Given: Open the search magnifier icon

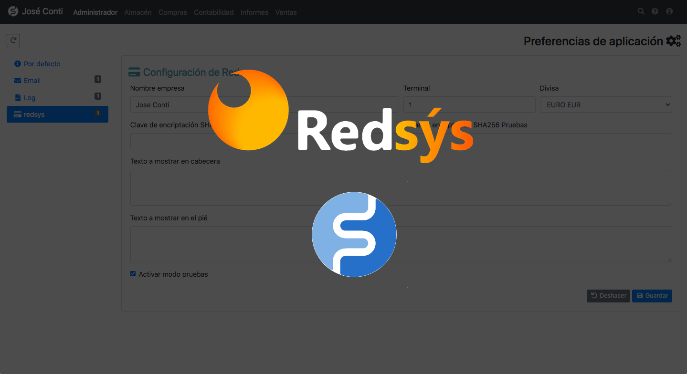Looking at the screenshot, I should pyautogui.click(x=640, y=11).
